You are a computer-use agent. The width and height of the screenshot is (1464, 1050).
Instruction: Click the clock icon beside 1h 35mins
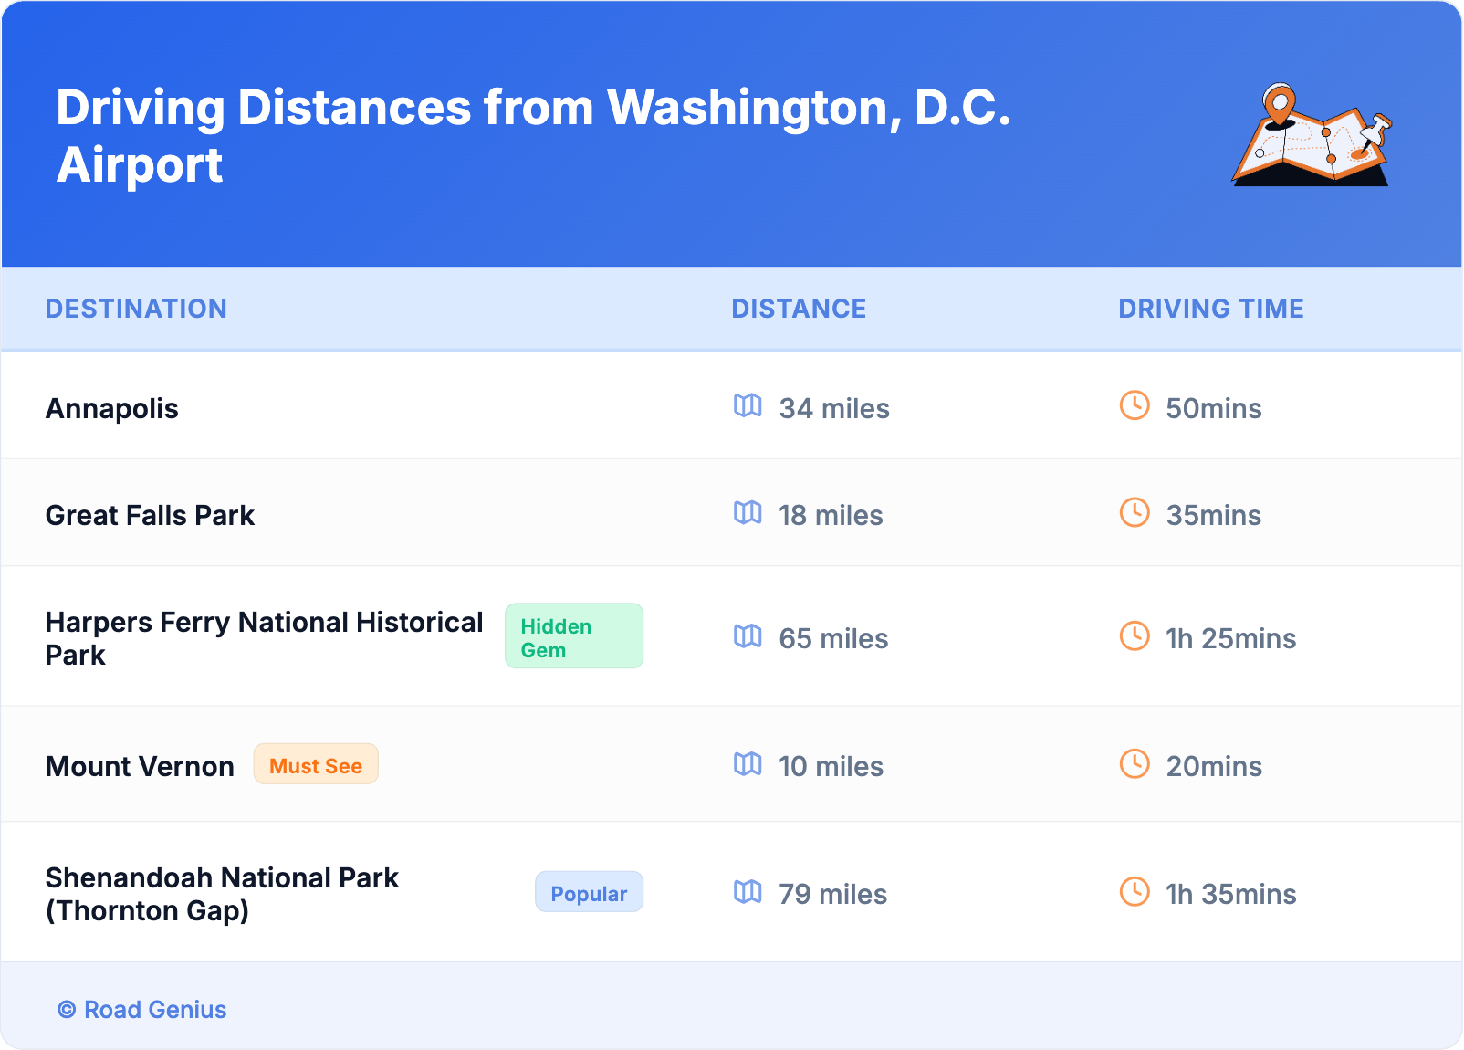click(1135, 892)
